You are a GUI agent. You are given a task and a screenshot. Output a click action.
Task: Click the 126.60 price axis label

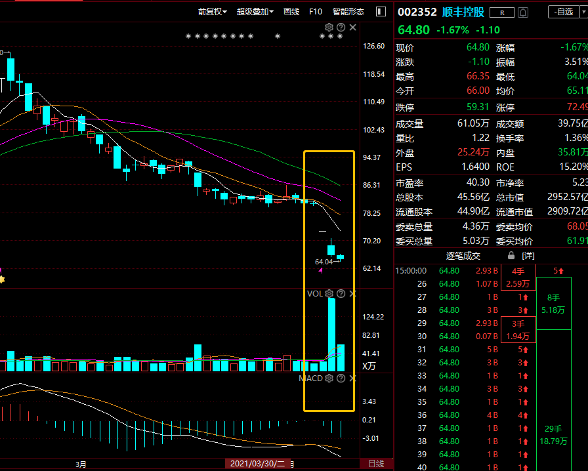pyautogui.click(x=373, y=46)
